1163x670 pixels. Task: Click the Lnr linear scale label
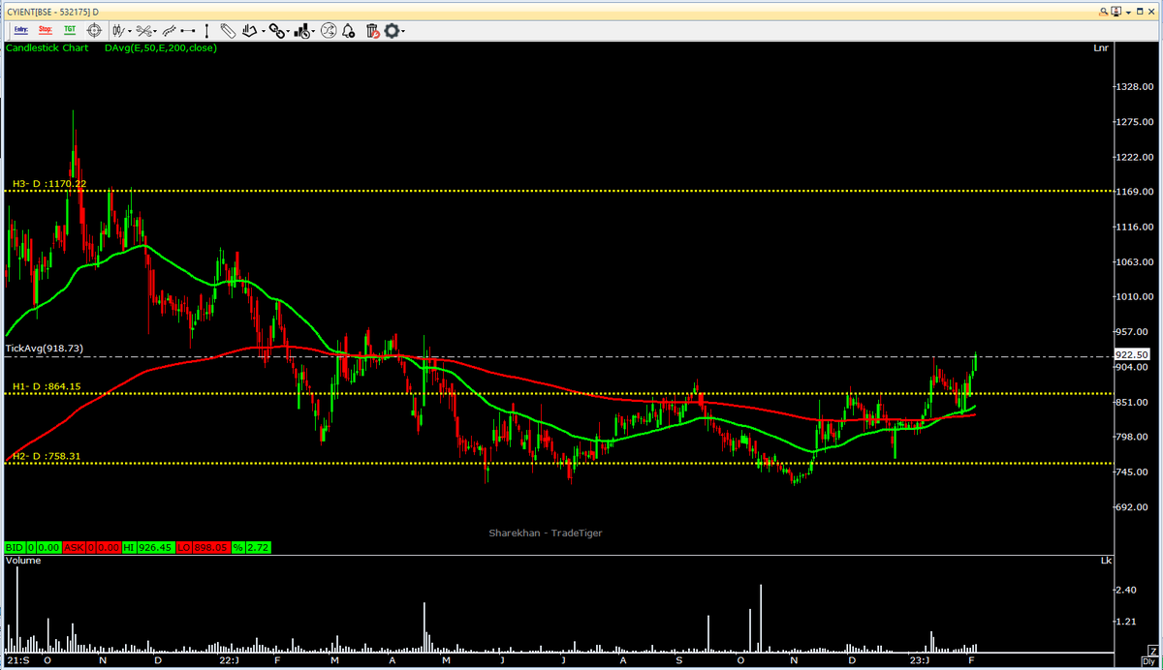point(1101,47)
